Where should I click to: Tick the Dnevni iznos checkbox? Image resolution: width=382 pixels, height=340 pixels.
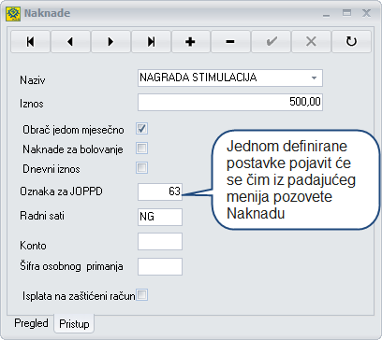(141, 168)
